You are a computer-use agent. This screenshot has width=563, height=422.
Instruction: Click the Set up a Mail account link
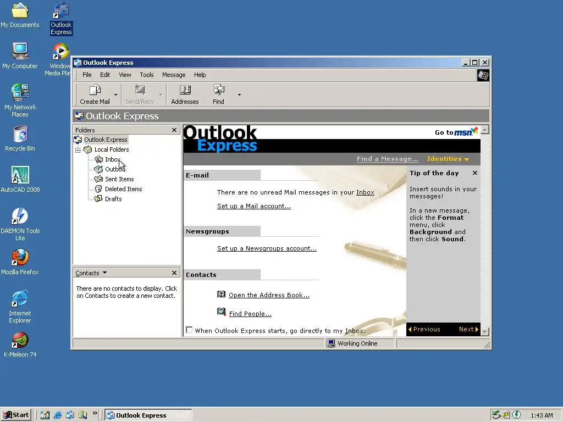coord(254,206)
